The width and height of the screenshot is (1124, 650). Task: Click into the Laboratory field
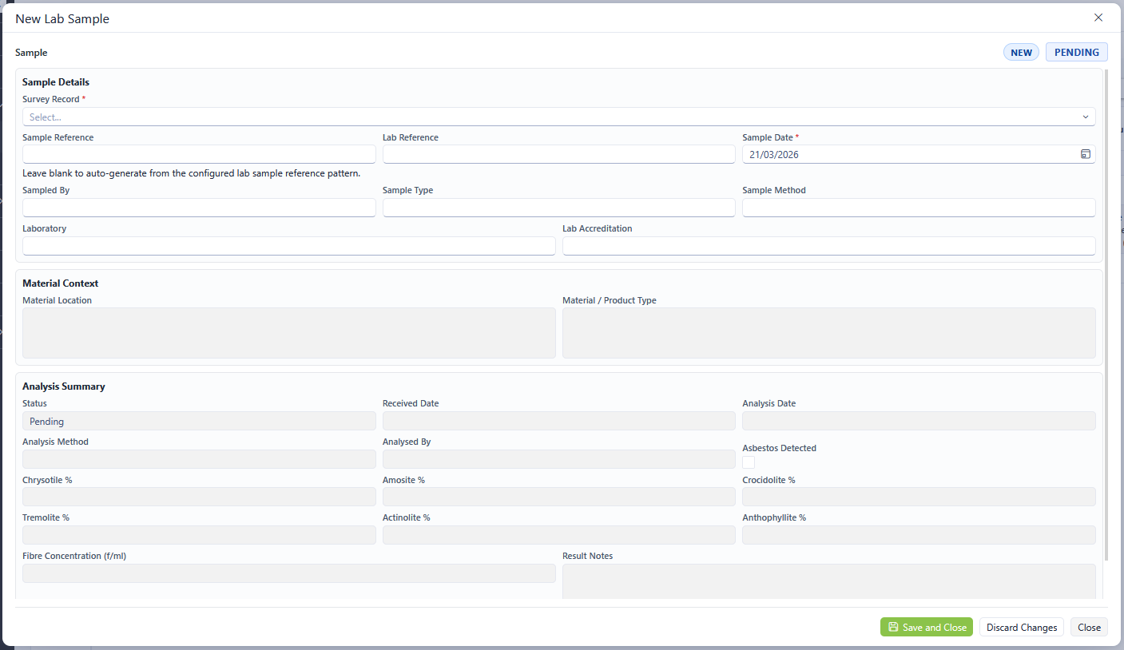(288, 246)
